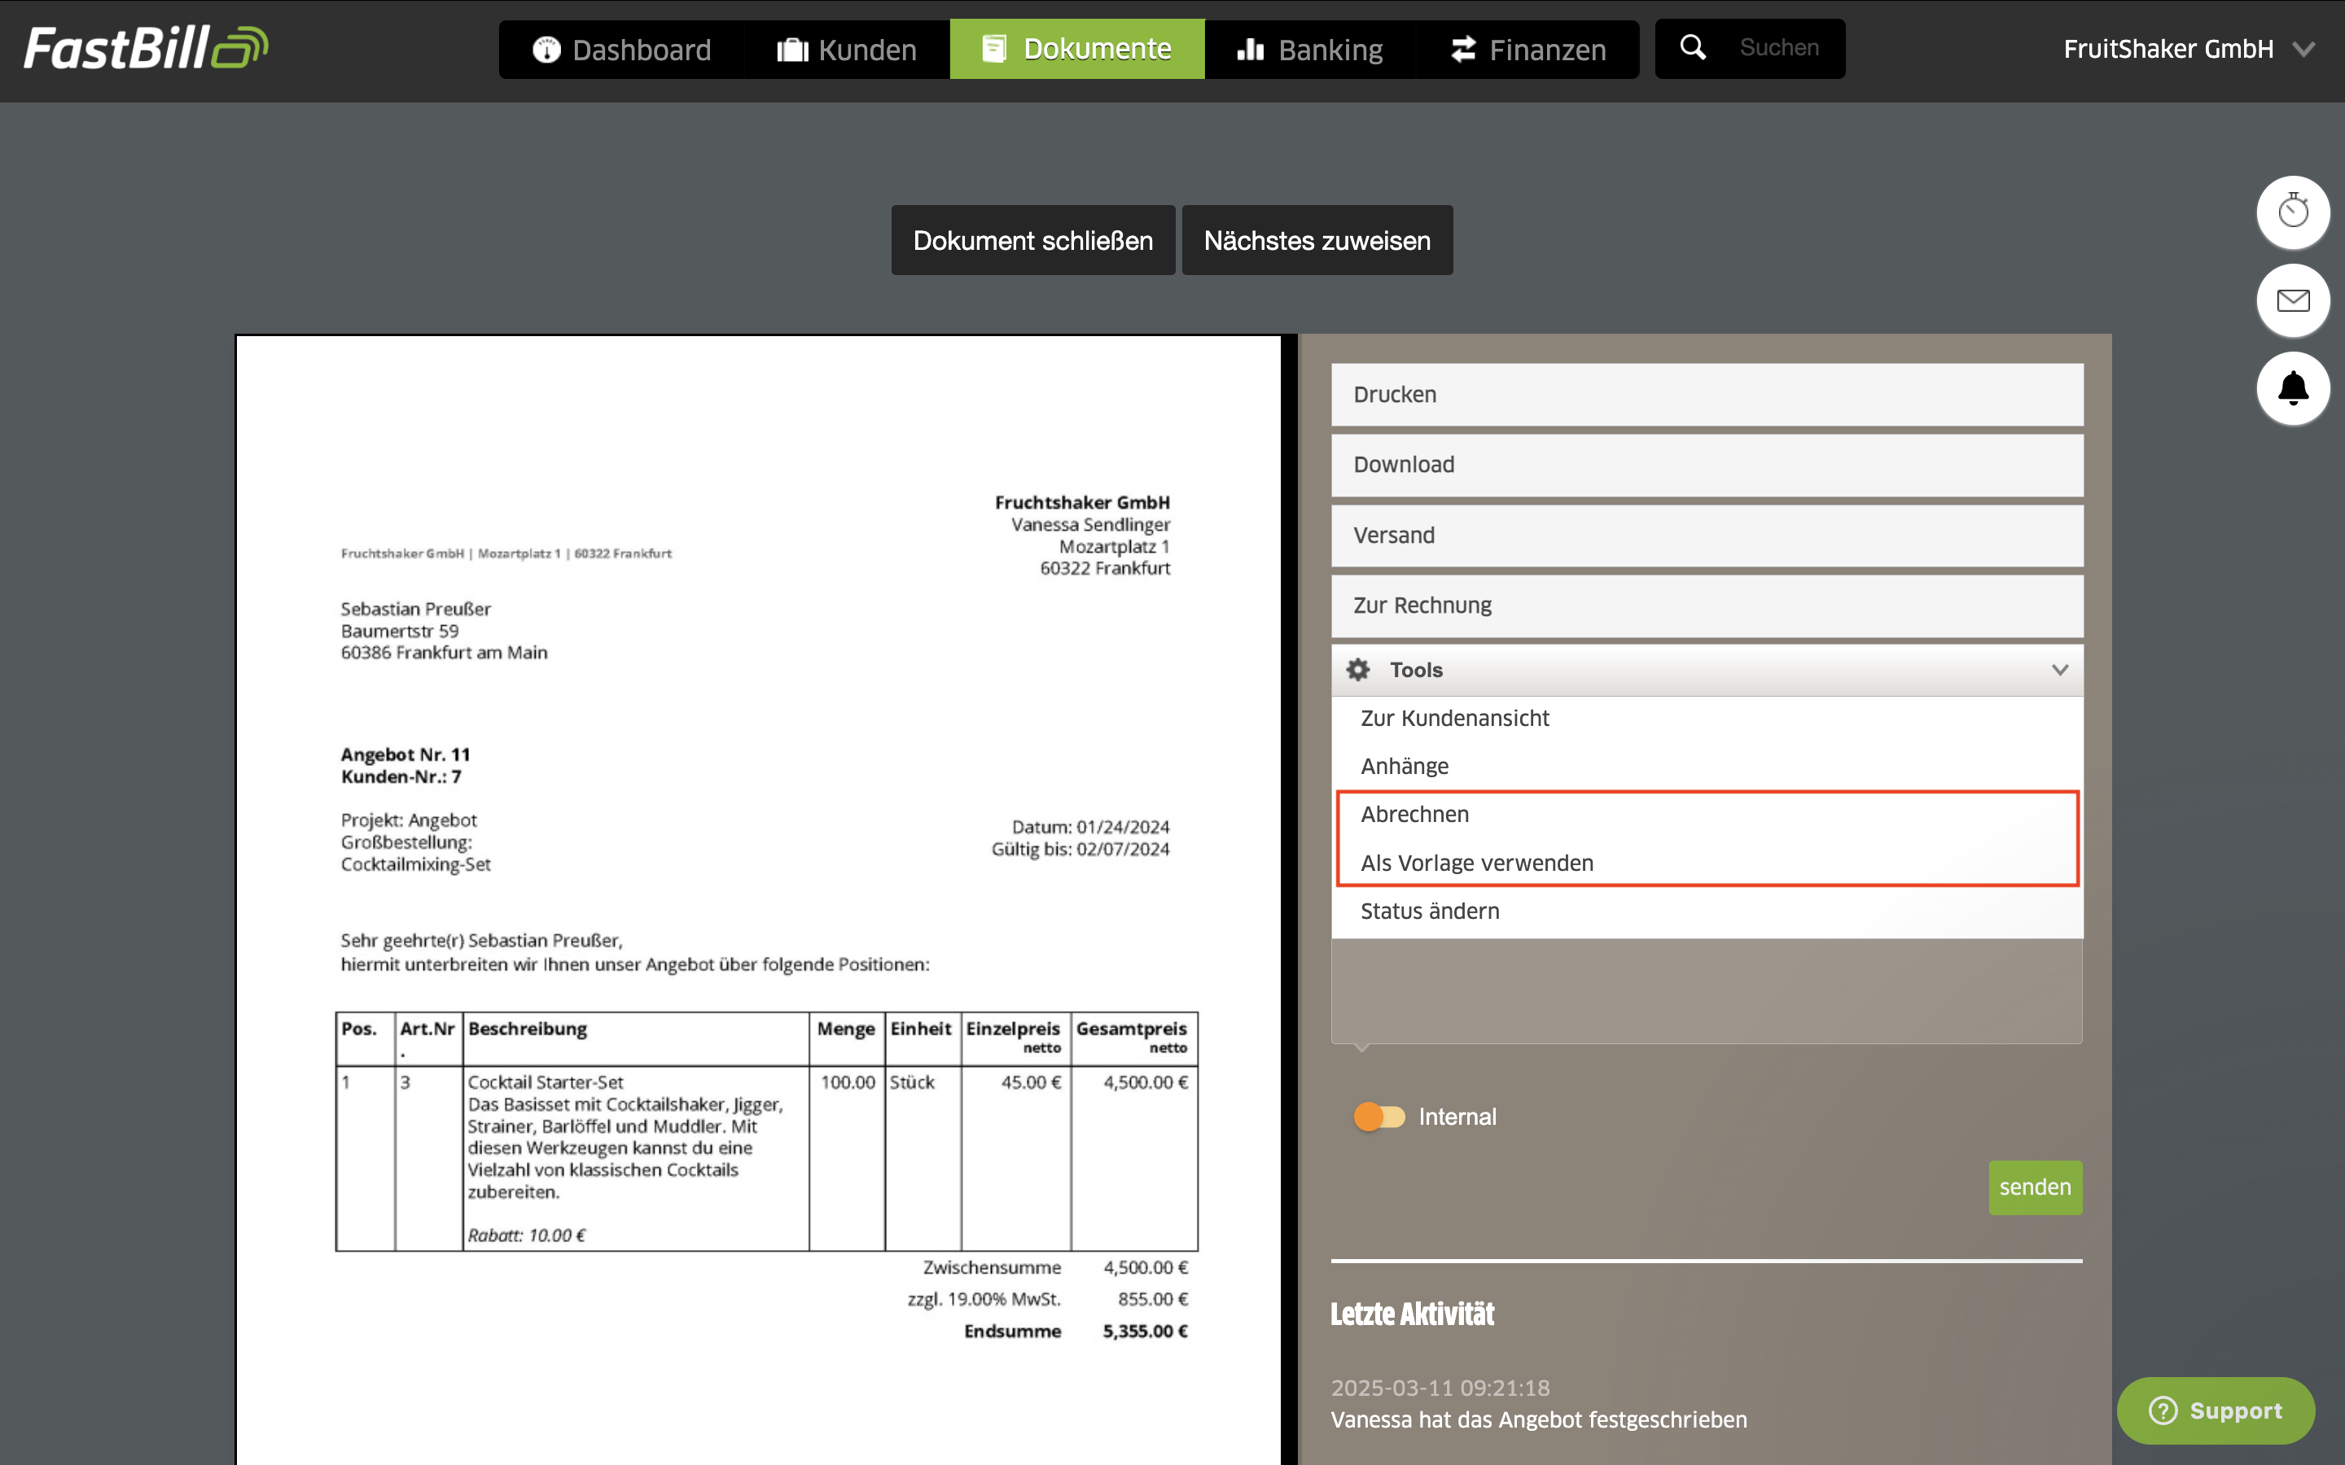Image resolution: width=2345 pixels, height=1465 pixels.
Task: Click Zur Rechnung button
Action: 1707,606
